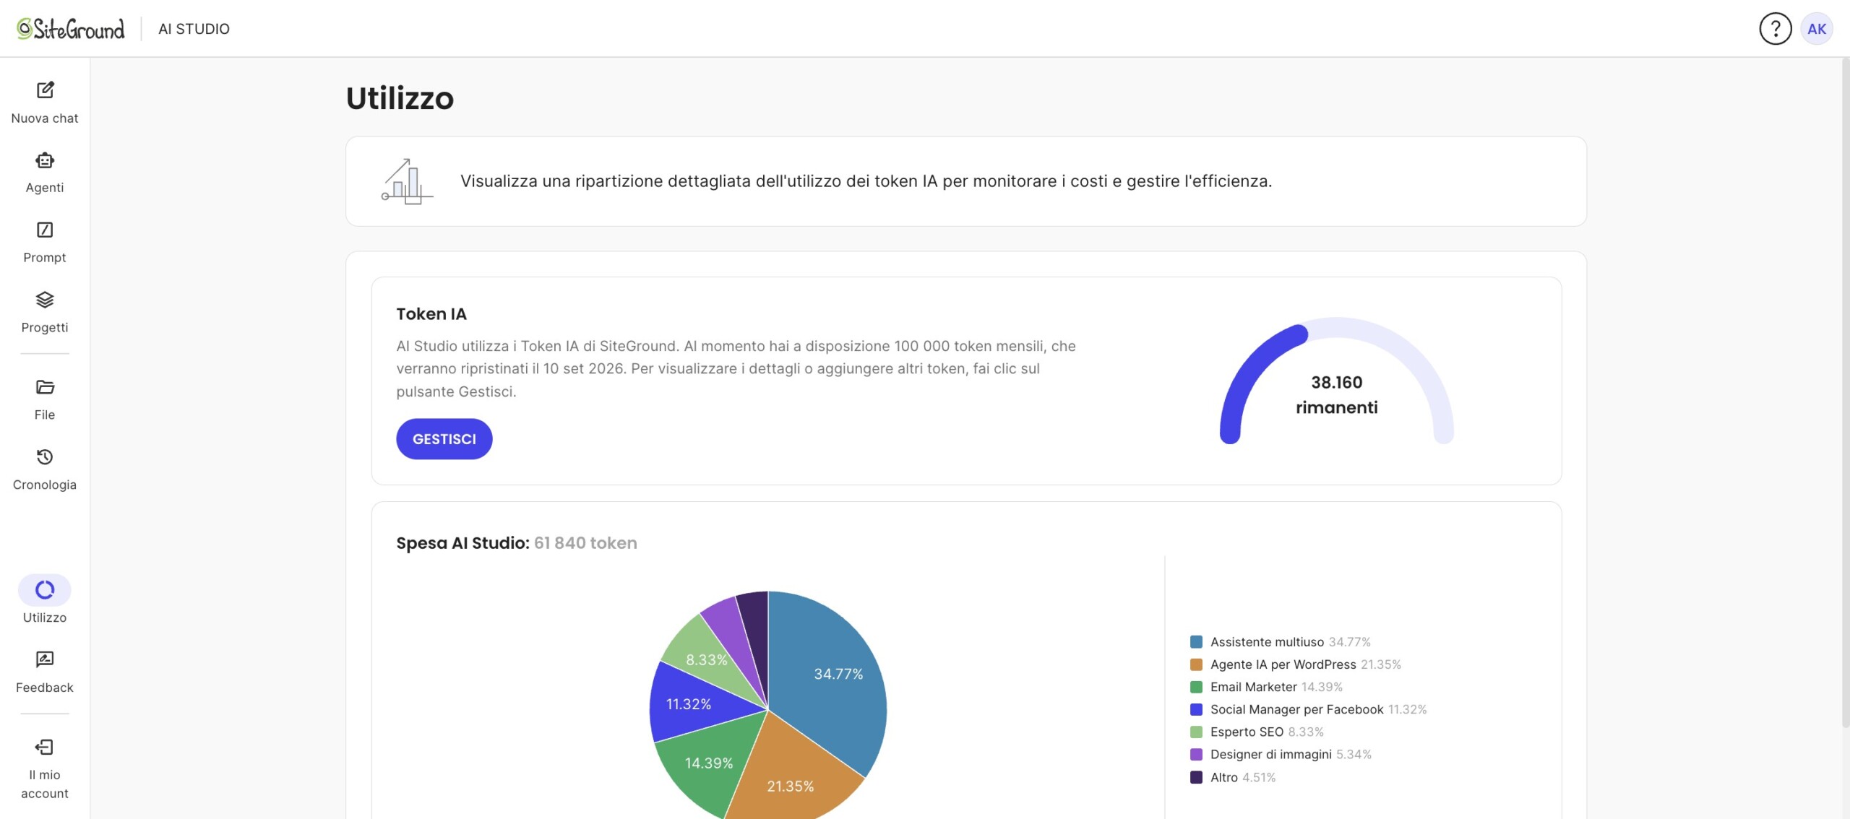Click the Assistente multiuso legend text

[1267, 642]
